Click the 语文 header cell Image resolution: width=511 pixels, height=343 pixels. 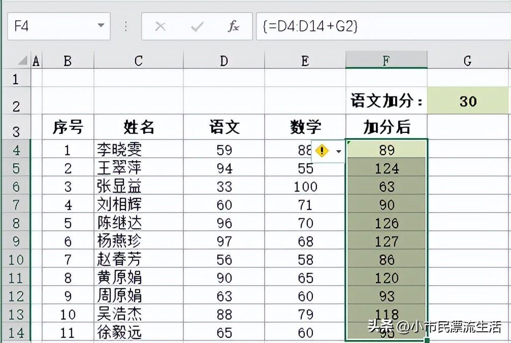click(x=224, y=126)
